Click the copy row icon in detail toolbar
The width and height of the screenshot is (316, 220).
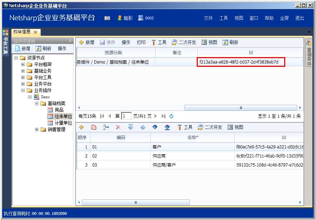(x=94, y=127)
